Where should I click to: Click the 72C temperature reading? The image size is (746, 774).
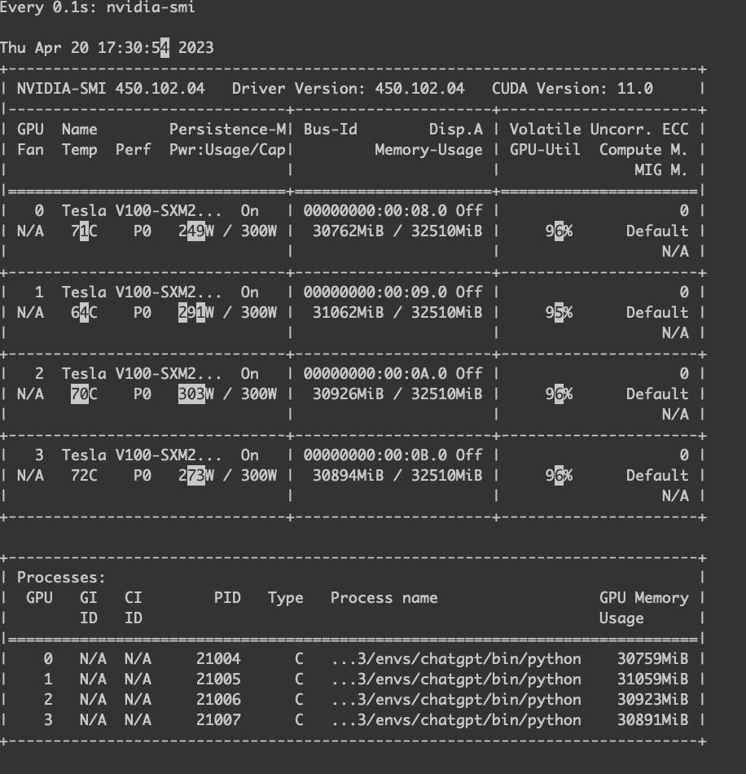(x=84, y=475)
